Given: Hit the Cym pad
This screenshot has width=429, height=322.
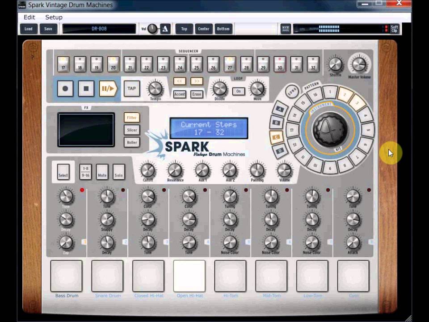Looking at the screenshot, I should pos(353,276).
